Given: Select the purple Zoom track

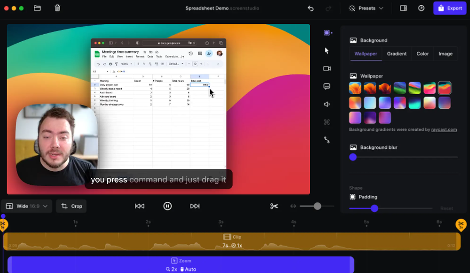Looking at the screenshot, I should click(x=181, y=265).
